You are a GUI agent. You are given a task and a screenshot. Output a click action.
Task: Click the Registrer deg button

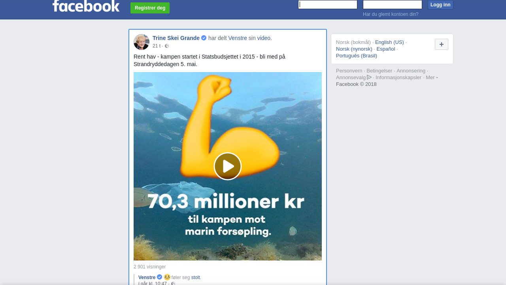pos(150,8)
